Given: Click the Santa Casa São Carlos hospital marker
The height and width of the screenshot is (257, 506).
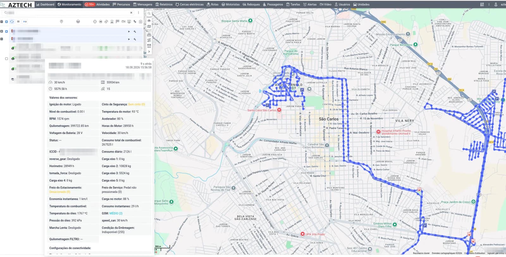Looking at the screenshot, I should tap(279, 110).
